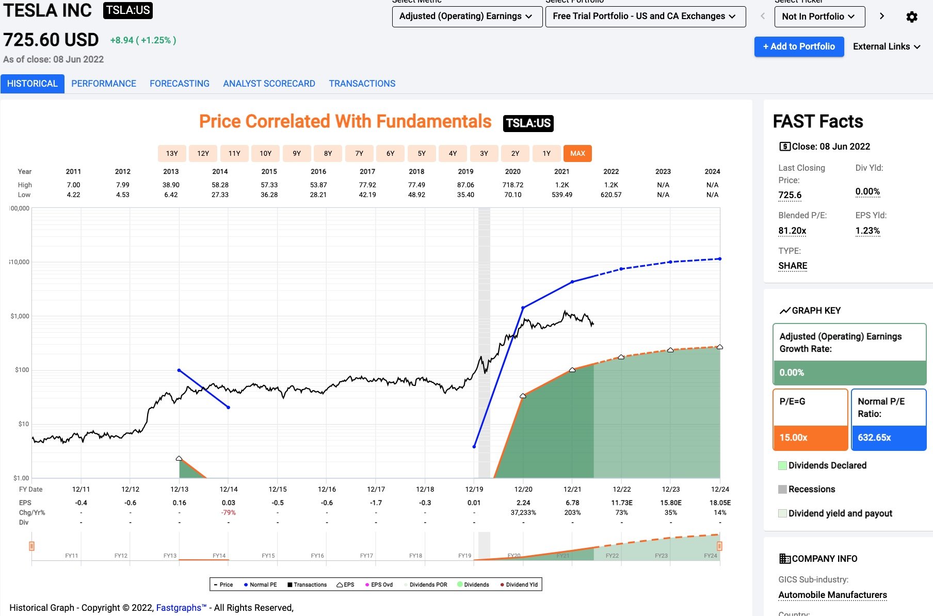The image size is (933, 616).
Task: Go to the next ticker arrow
Action: [882, 16]
